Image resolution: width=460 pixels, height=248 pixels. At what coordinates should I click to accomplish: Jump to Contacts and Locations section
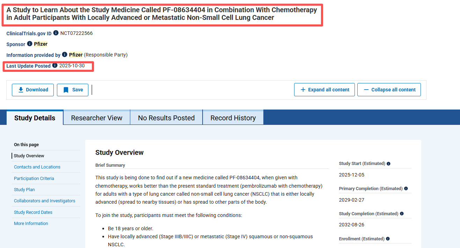point(37,167)
